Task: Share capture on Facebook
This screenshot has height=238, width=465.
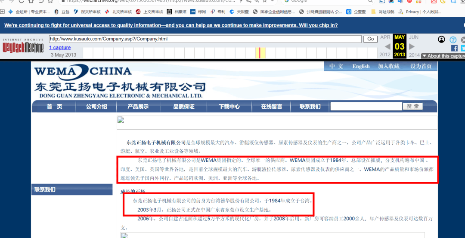Action: coord(454,48)
